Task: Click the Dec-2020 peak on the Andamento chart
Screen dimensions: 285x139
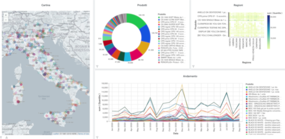Action: [182, 85]
